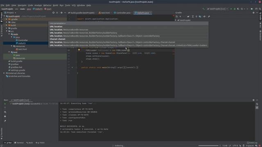262x147 pixels.
Task: Select HelloFX in Project tree
Action: 22,43
